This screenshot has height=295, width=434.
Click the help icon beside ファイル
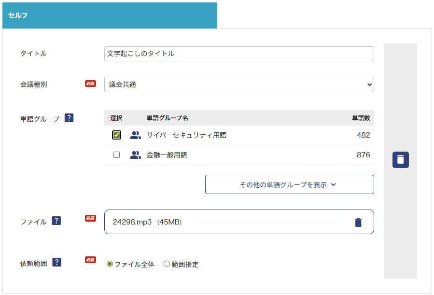point(56,221)
